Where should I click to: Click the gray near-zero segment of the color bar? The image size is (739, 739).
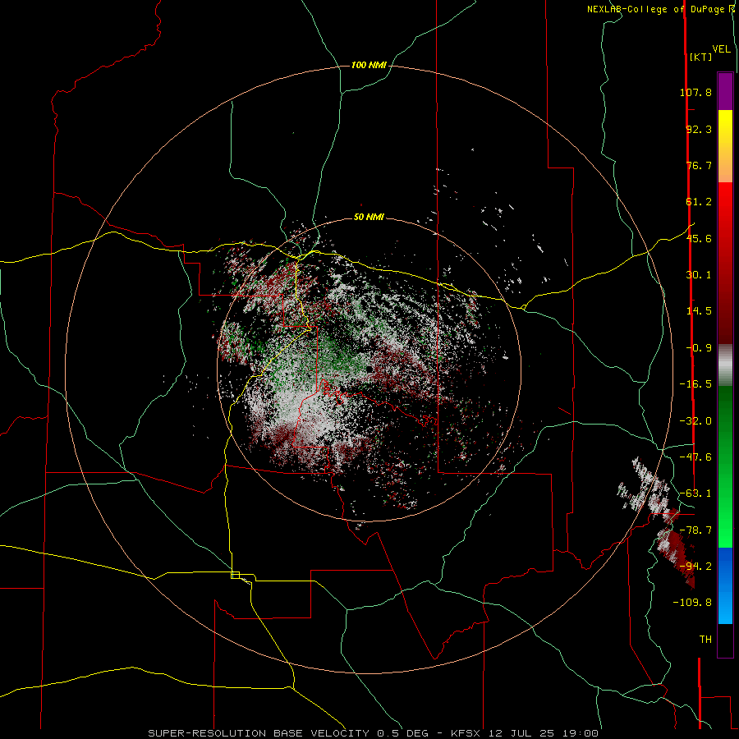(725, 365)
